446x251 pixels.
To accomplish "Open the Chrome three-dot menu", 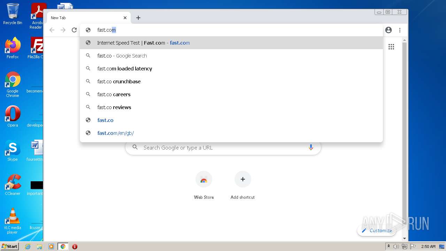I will [x=400, y=30].
